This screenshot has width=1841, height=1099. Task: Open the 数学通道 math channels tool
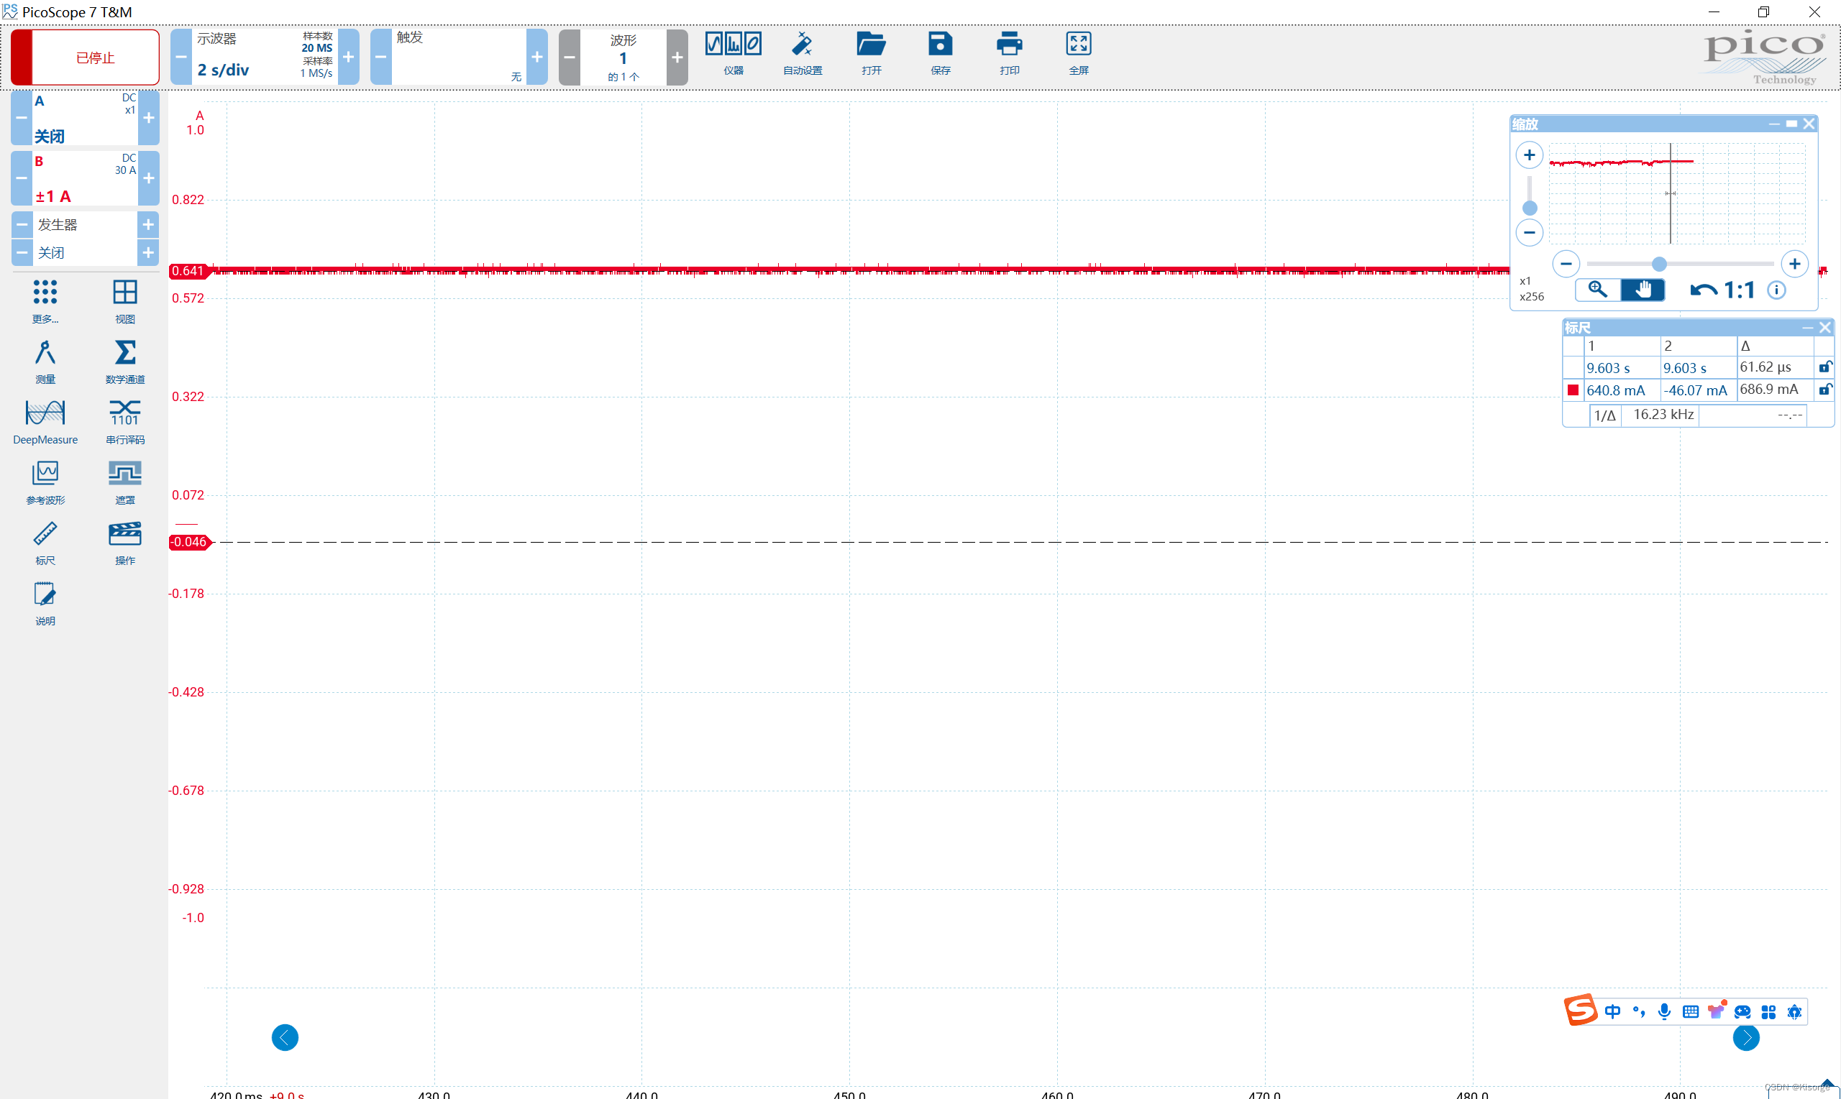tap(125, 362)
